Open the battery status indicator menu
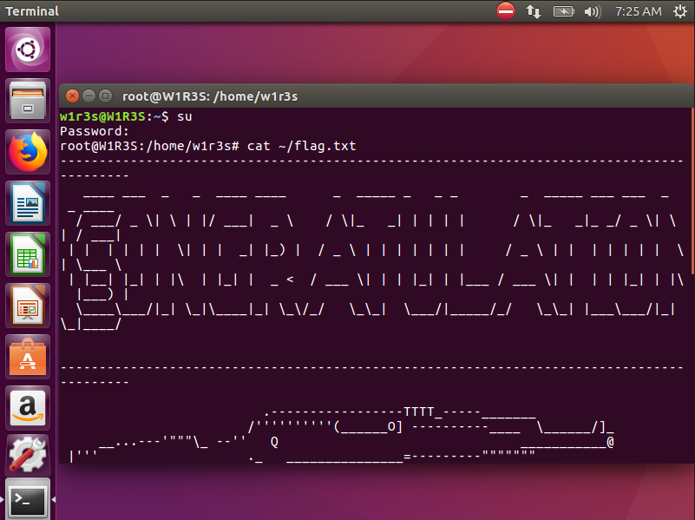Screen dimensions: 695x520 click(x=563, y=11)
